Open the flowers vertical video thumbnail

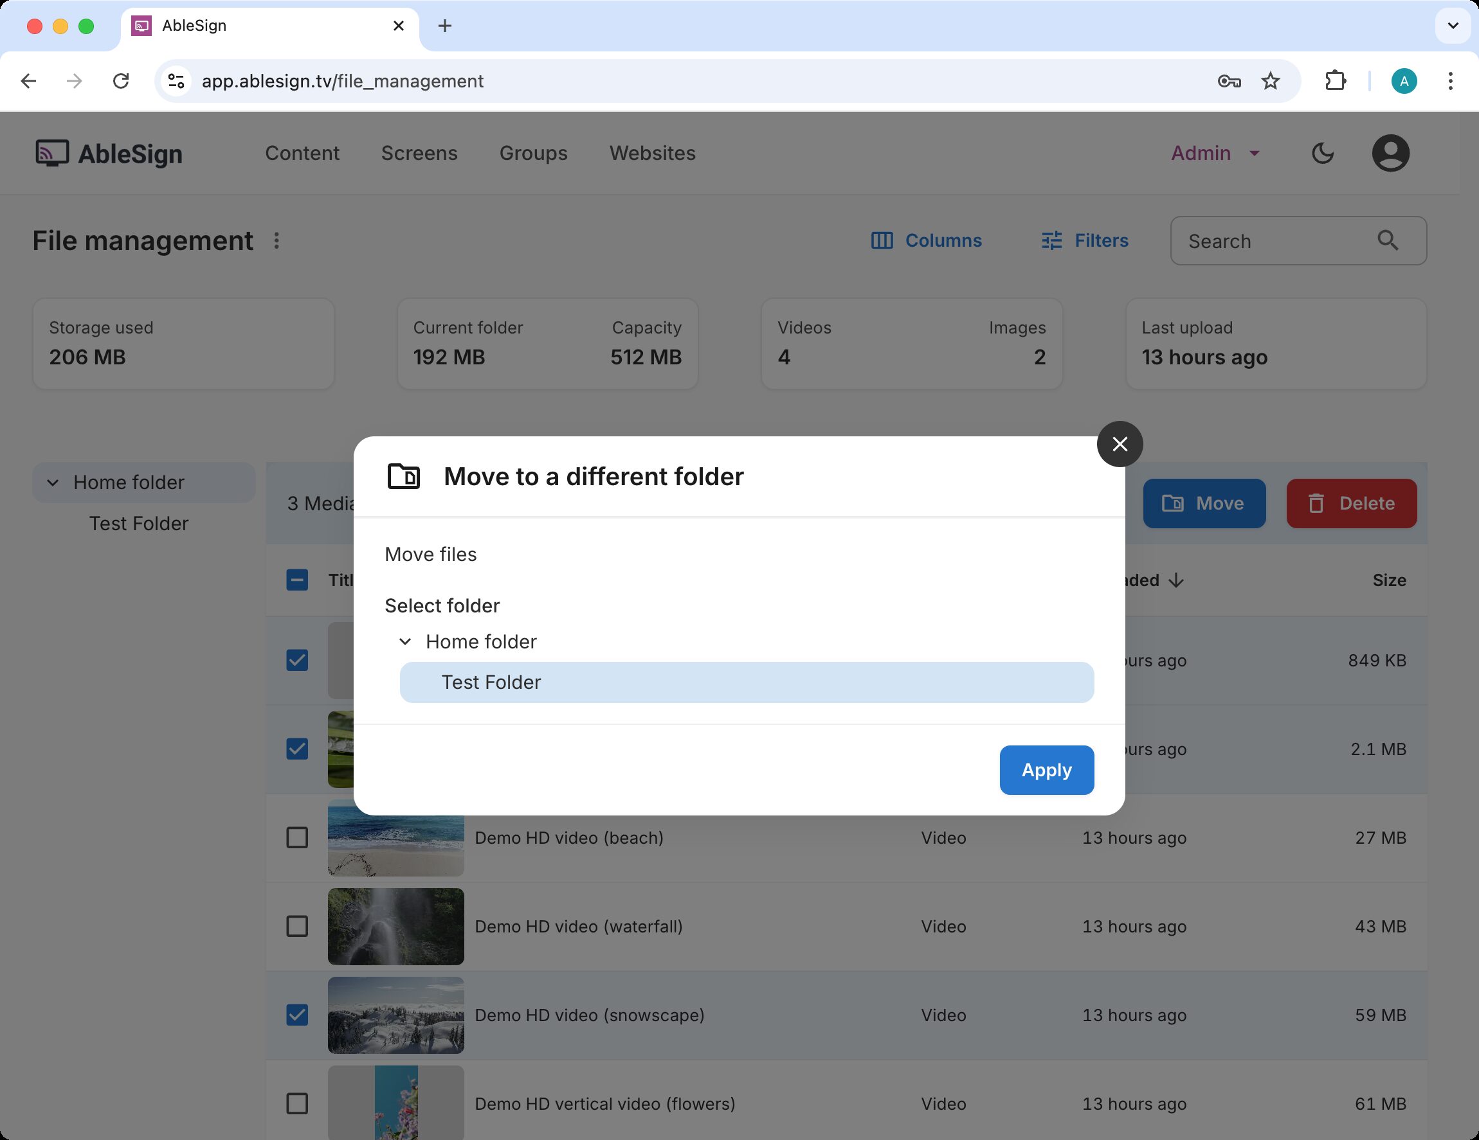396,1103
